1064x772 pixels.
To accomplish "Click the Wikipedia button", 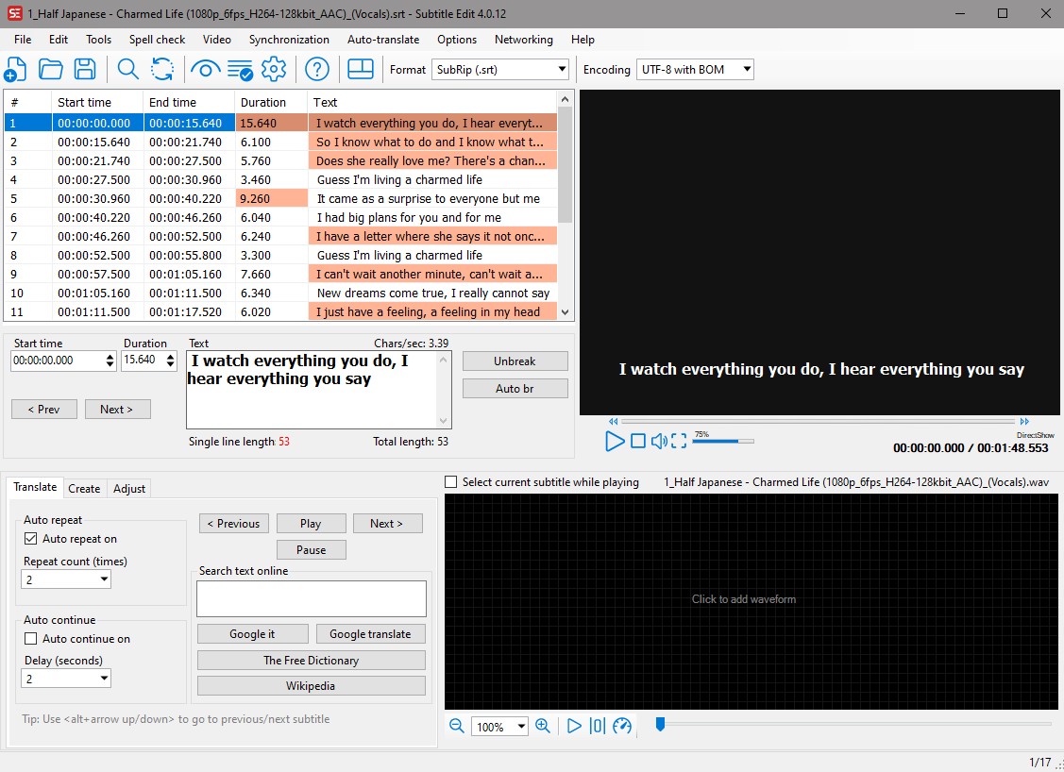I will coord(312,686).
